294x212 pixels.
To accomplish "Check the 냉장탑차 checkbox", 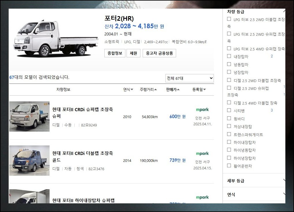I will (229, 72).
